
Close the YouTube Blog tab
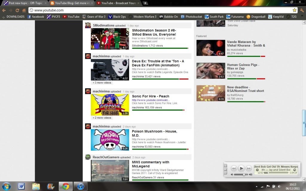(92, 3)
